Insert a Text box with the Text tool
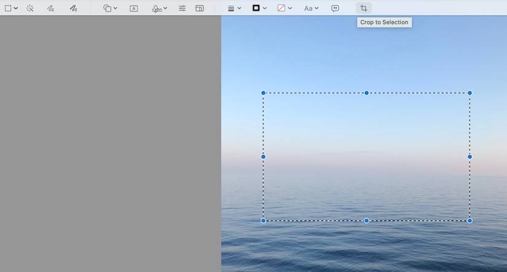The image size is (507, 272). [133, 9]
